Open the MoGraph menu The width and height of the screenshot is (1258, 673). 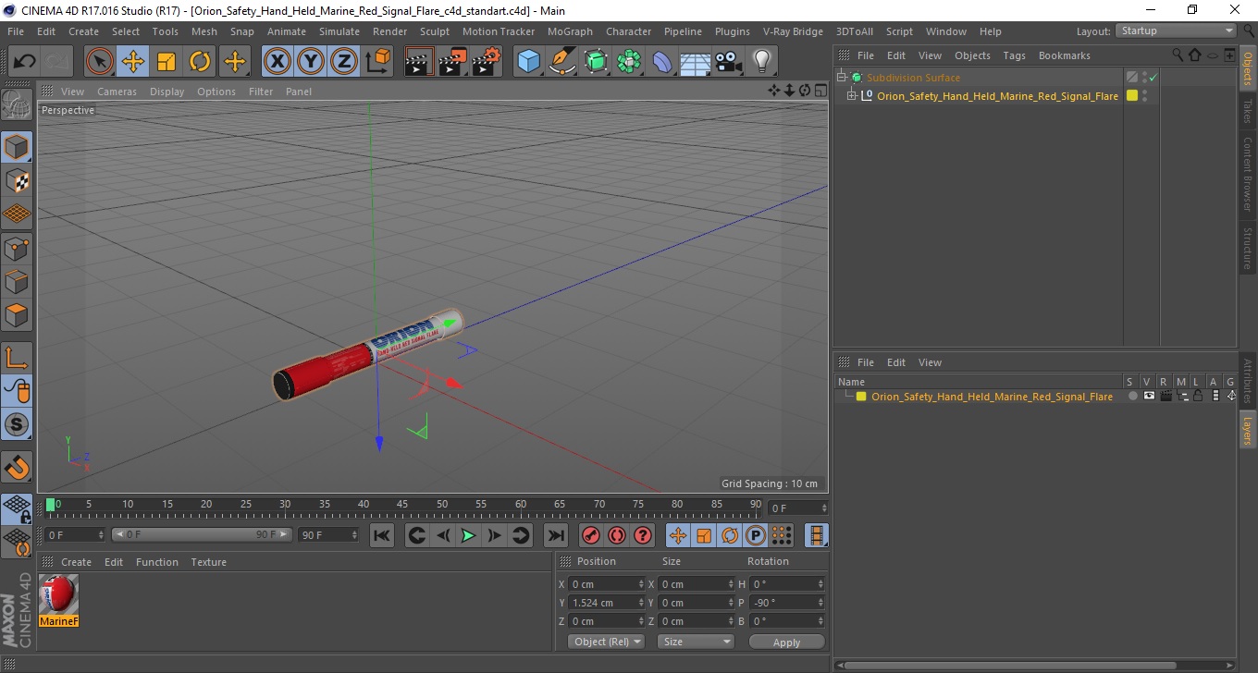coord(570,31)
